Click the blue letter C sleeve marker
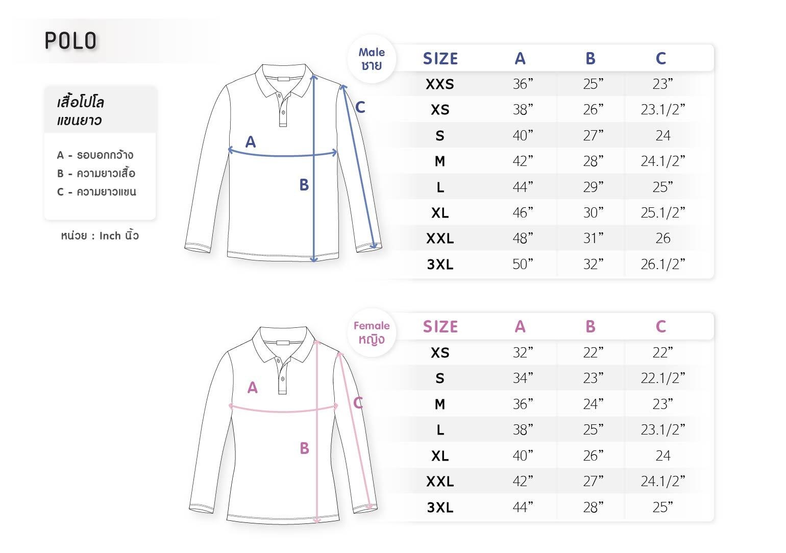 [x=360, y=107]
